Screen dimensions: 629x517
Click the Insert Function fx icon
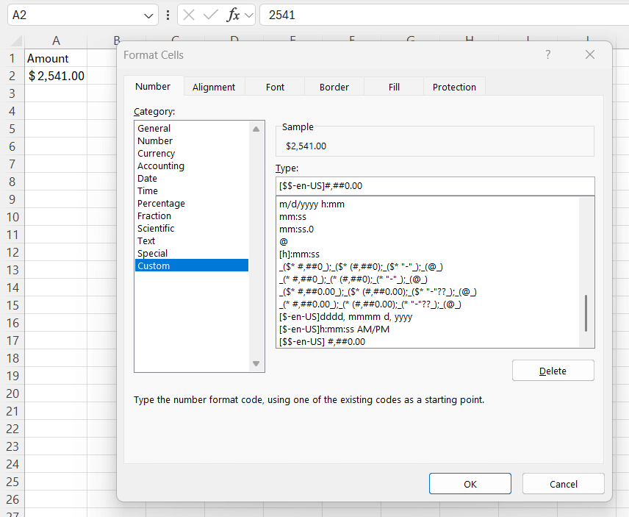click(x=233, y=15)
